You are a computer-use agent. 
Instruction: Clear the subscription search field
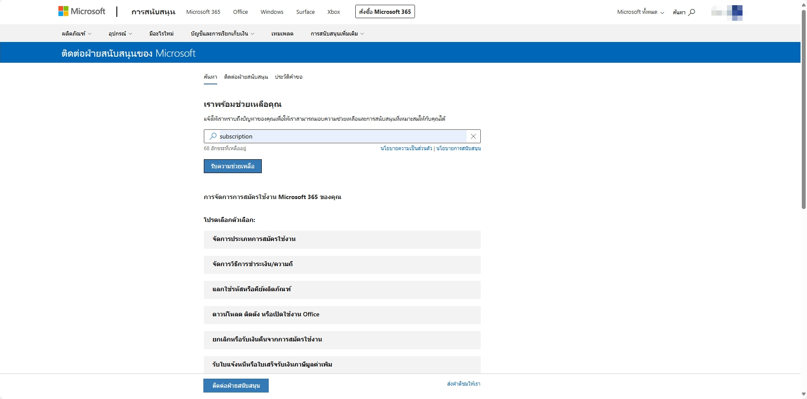[473, 136]
